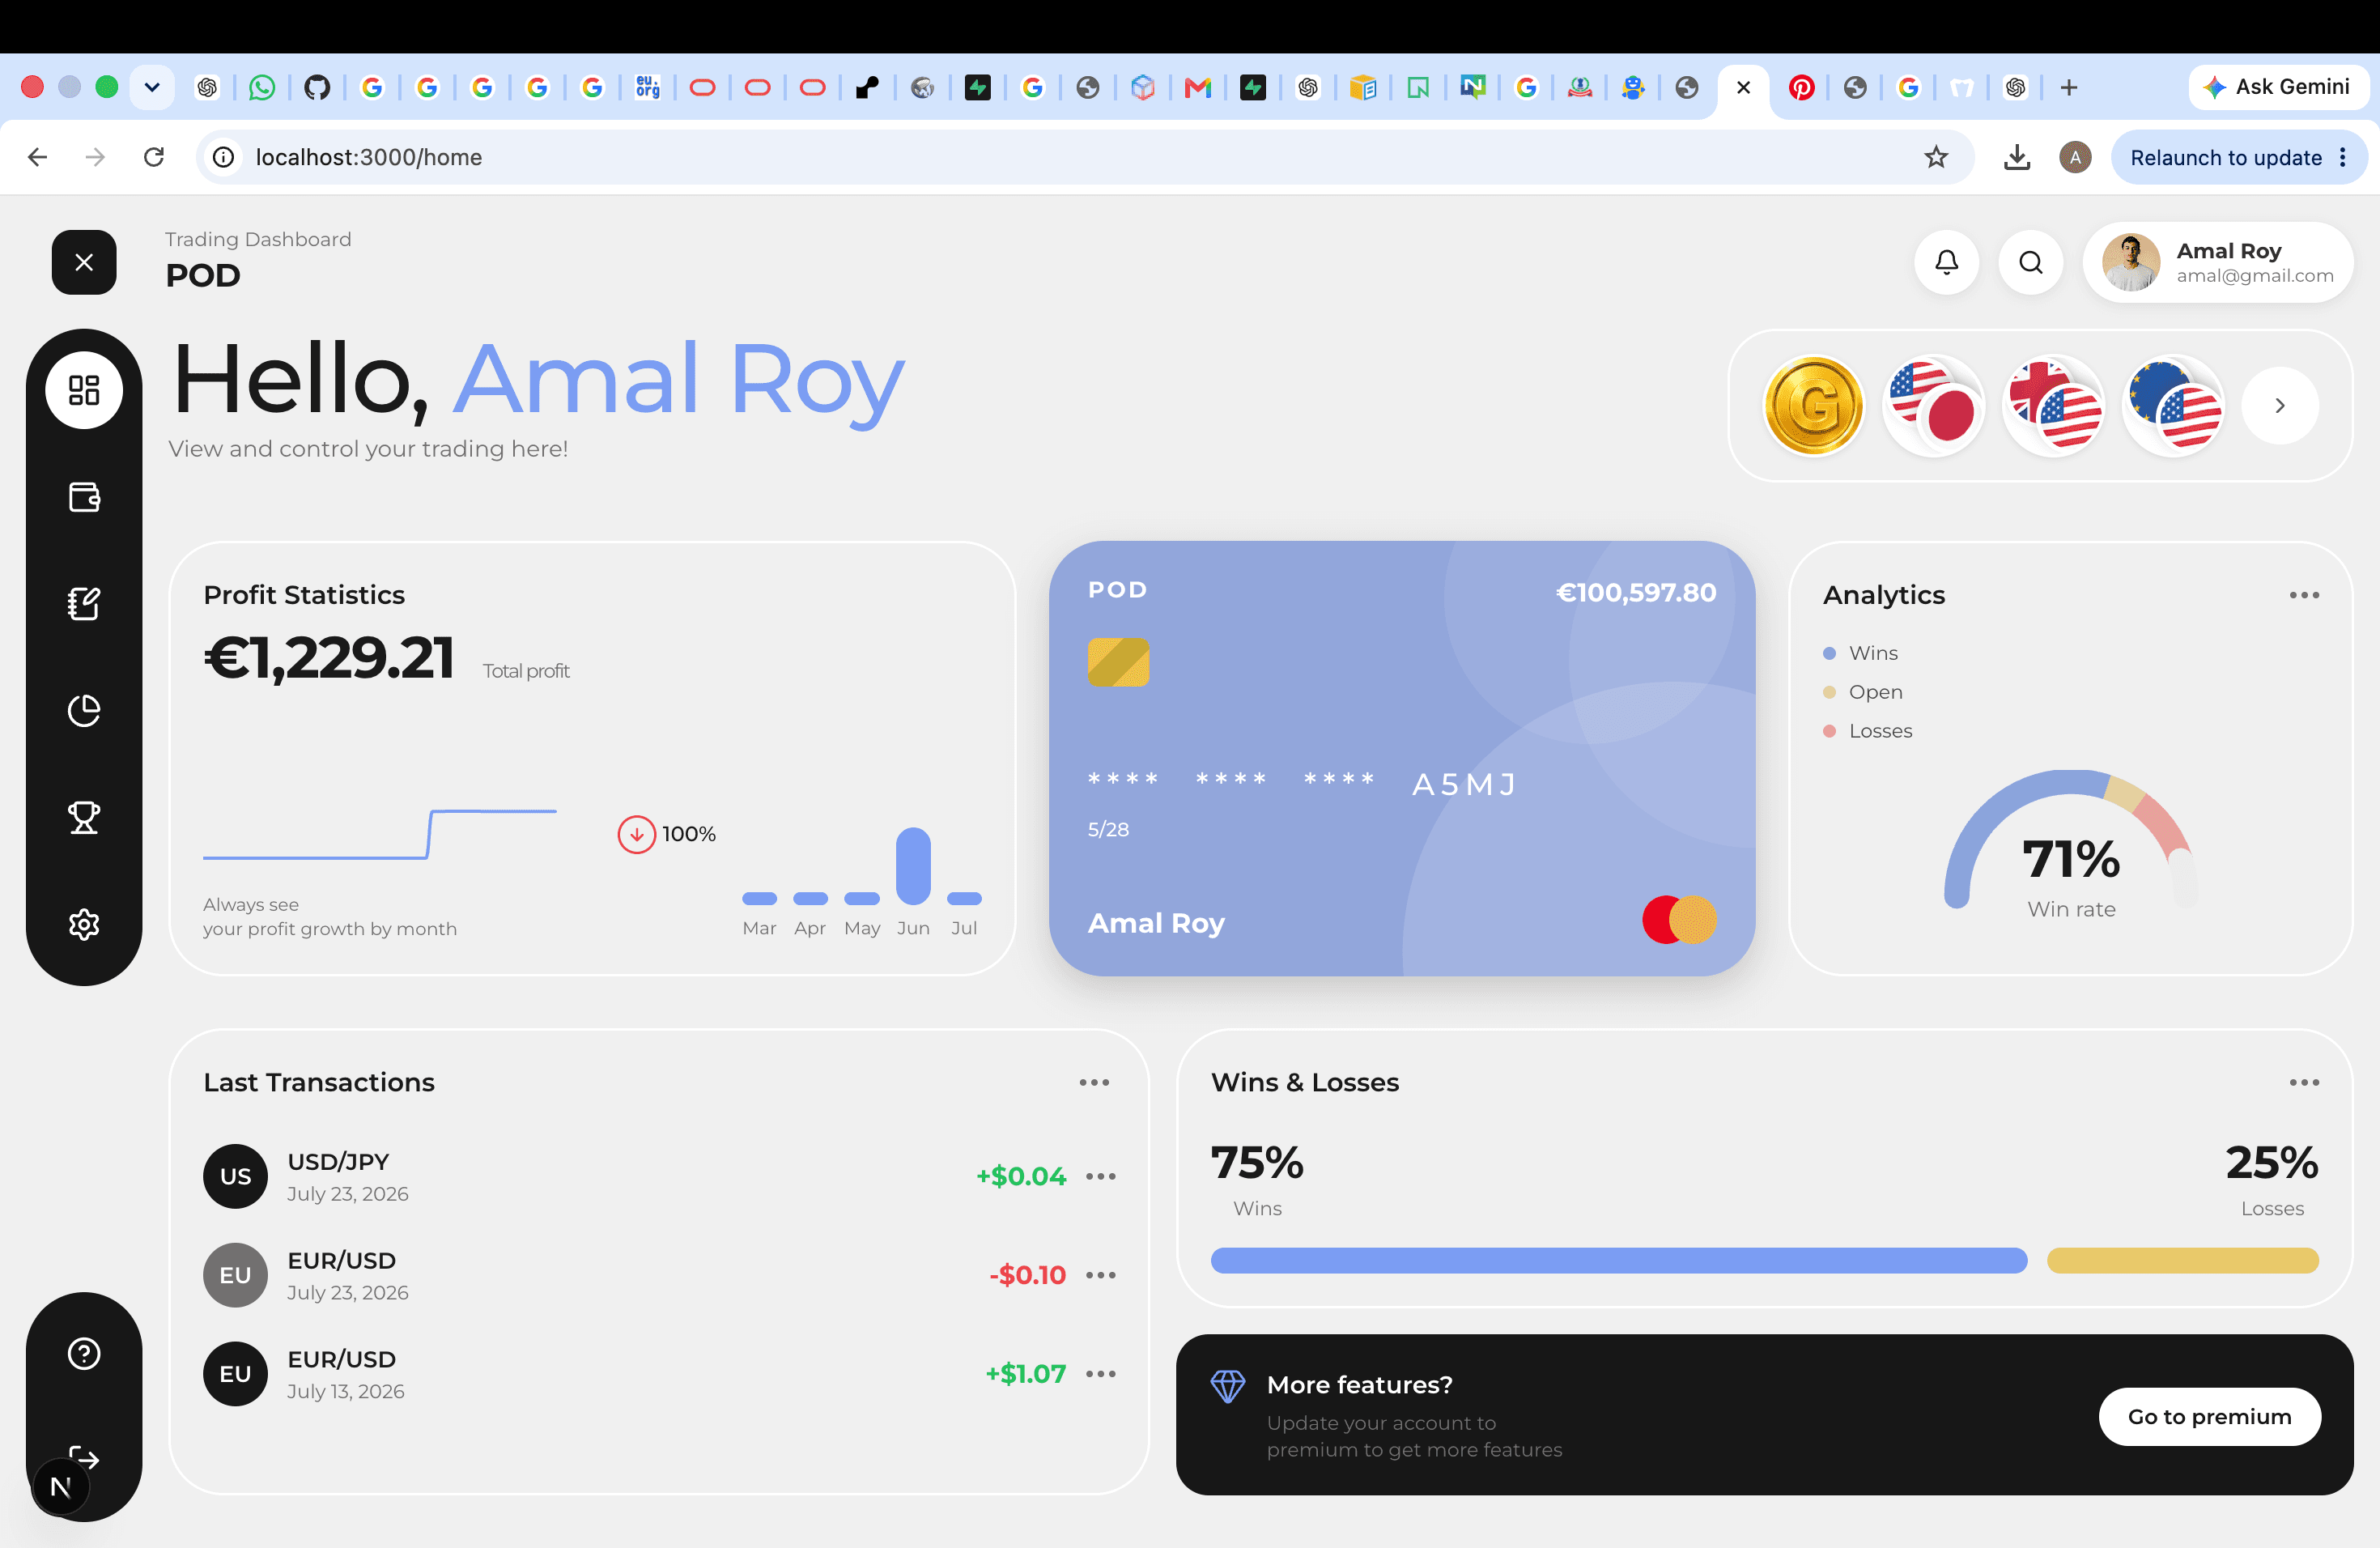Open Relaunch to update menu dots
Viewport: 2380px width, 1548px height.
(2343, 157)
